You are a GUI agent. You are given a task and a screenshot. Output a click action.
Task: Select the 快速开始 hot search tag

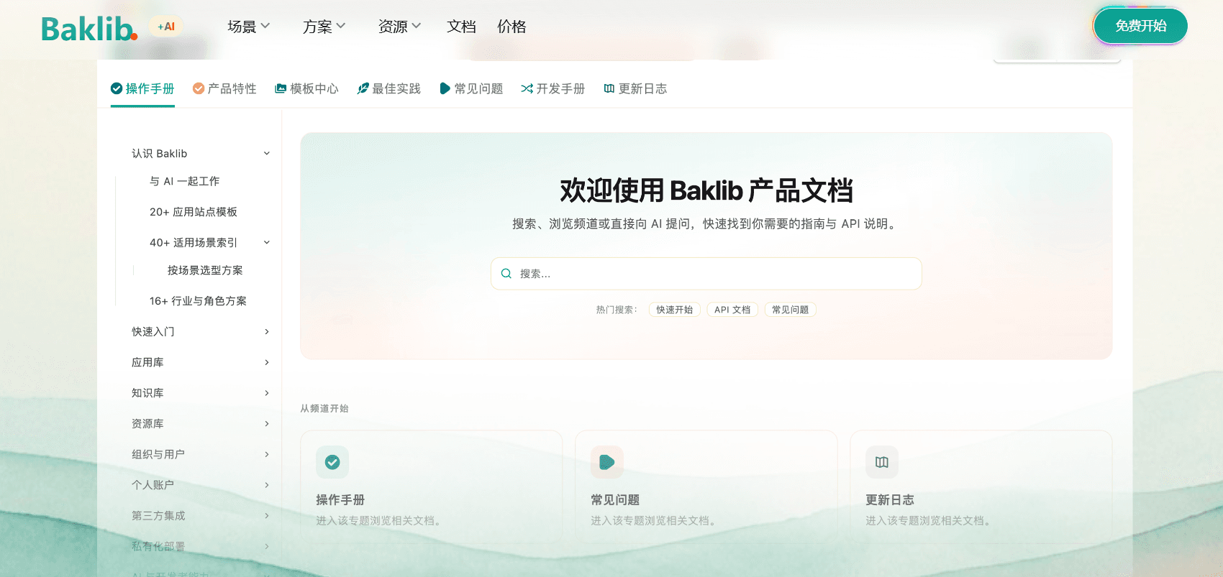[x=674, y=310]
